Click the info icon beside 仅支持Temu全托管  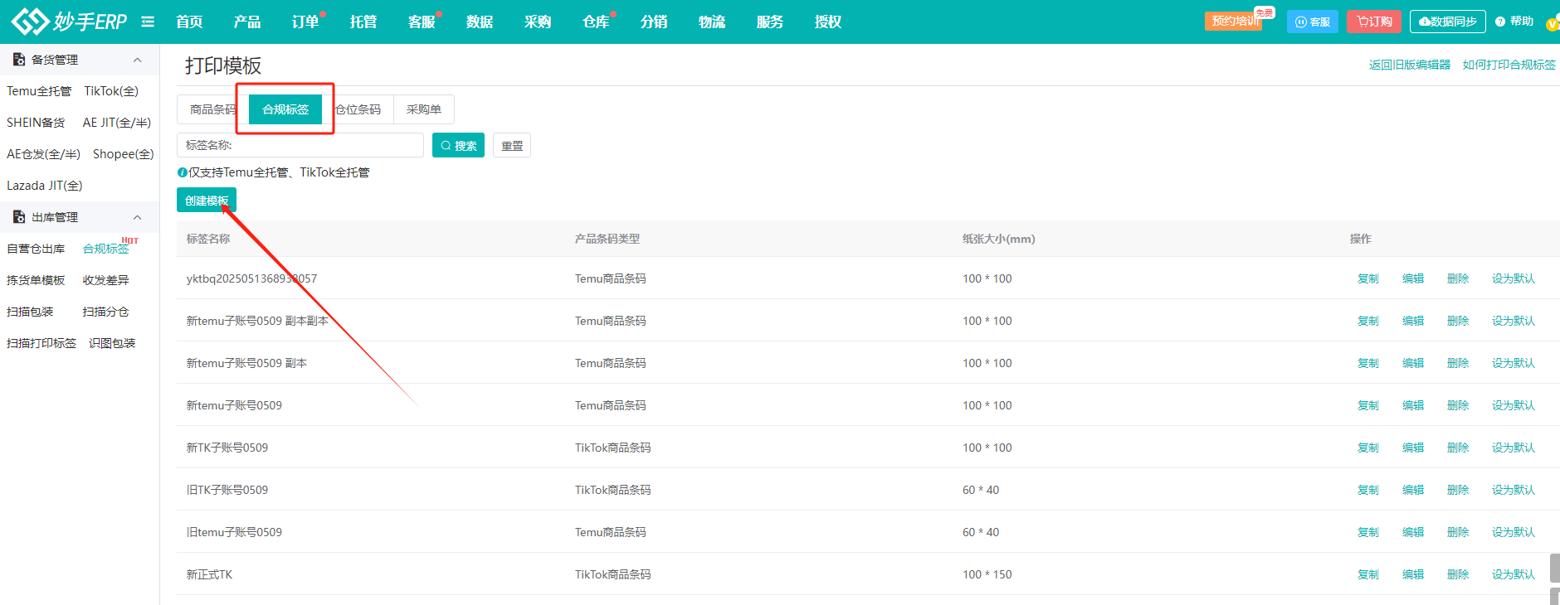pos(182,172)
